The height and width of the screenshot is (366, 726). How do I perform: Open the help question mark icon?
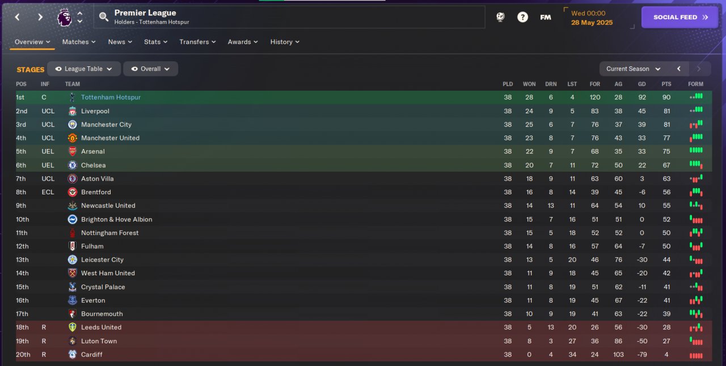tap(522, 17)
